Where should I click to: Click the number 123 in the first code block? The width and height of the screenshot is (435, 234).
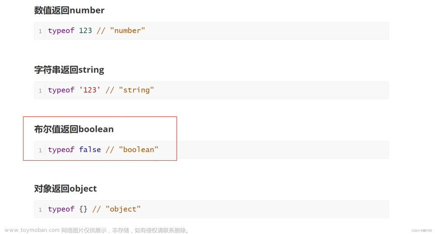point(85,30)
